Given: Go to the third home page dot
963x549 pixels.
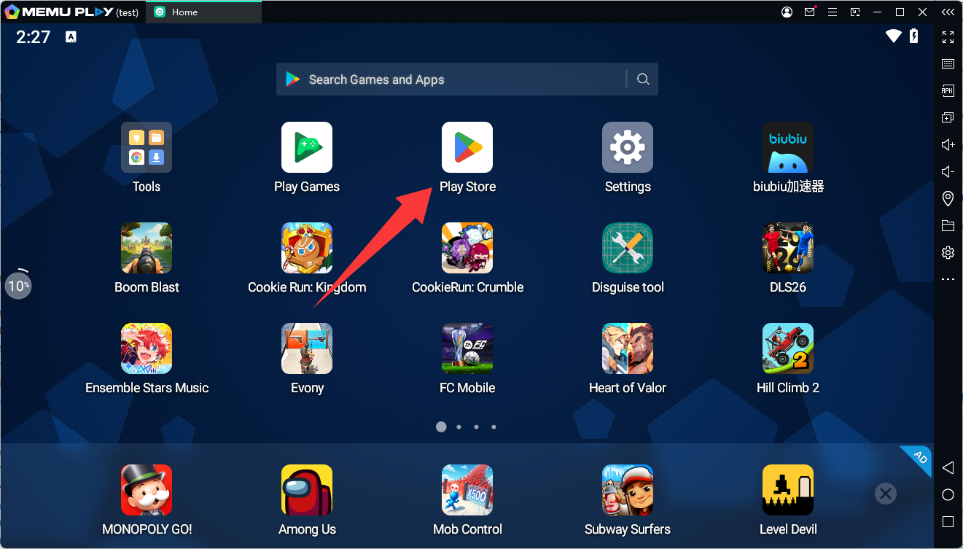Looking at the screenshot, I should [x=476, y=427].
